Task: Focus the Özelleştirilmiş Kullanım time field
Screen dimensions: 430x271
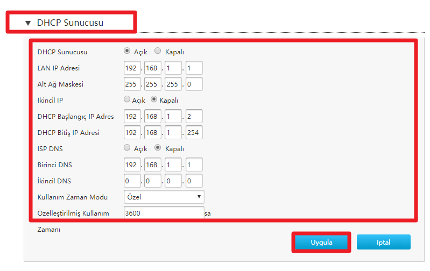Action: point(164,213)
